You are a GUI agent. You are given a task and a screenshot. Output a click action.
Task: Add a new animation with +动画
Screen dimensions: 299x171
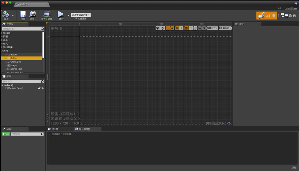[6, 134]
